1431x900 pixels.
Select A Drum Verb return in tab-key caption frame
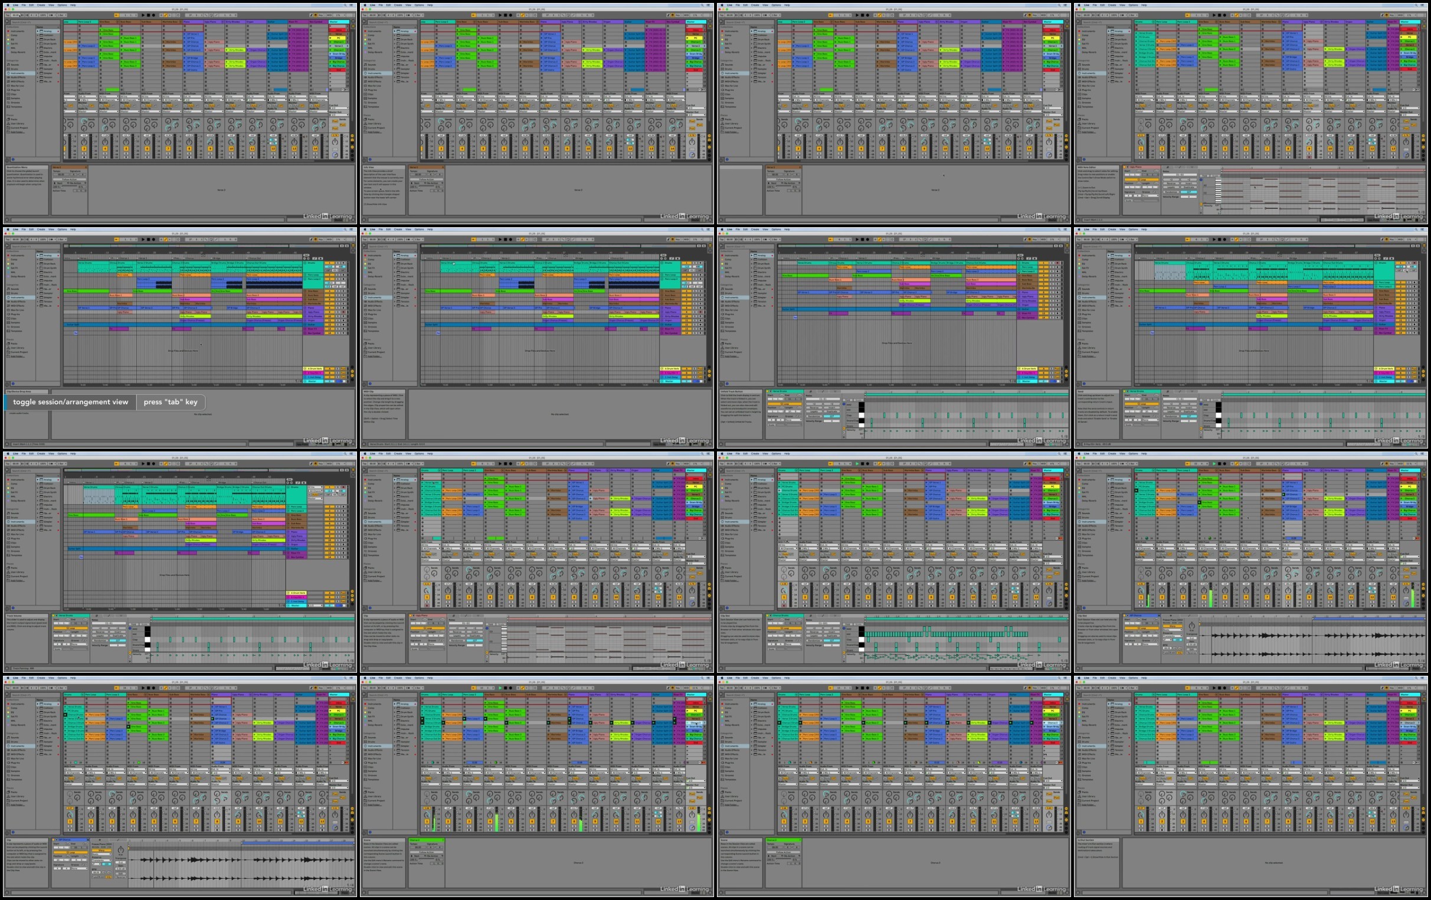click(x=313, y=369)
